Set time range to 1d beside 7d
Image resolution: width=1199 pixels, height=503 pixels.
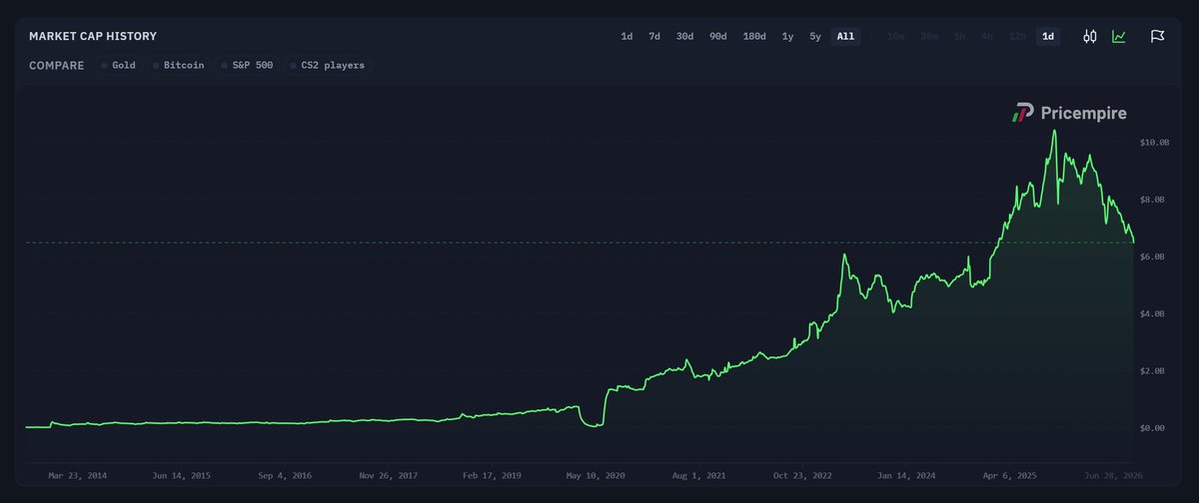point(626,37)
